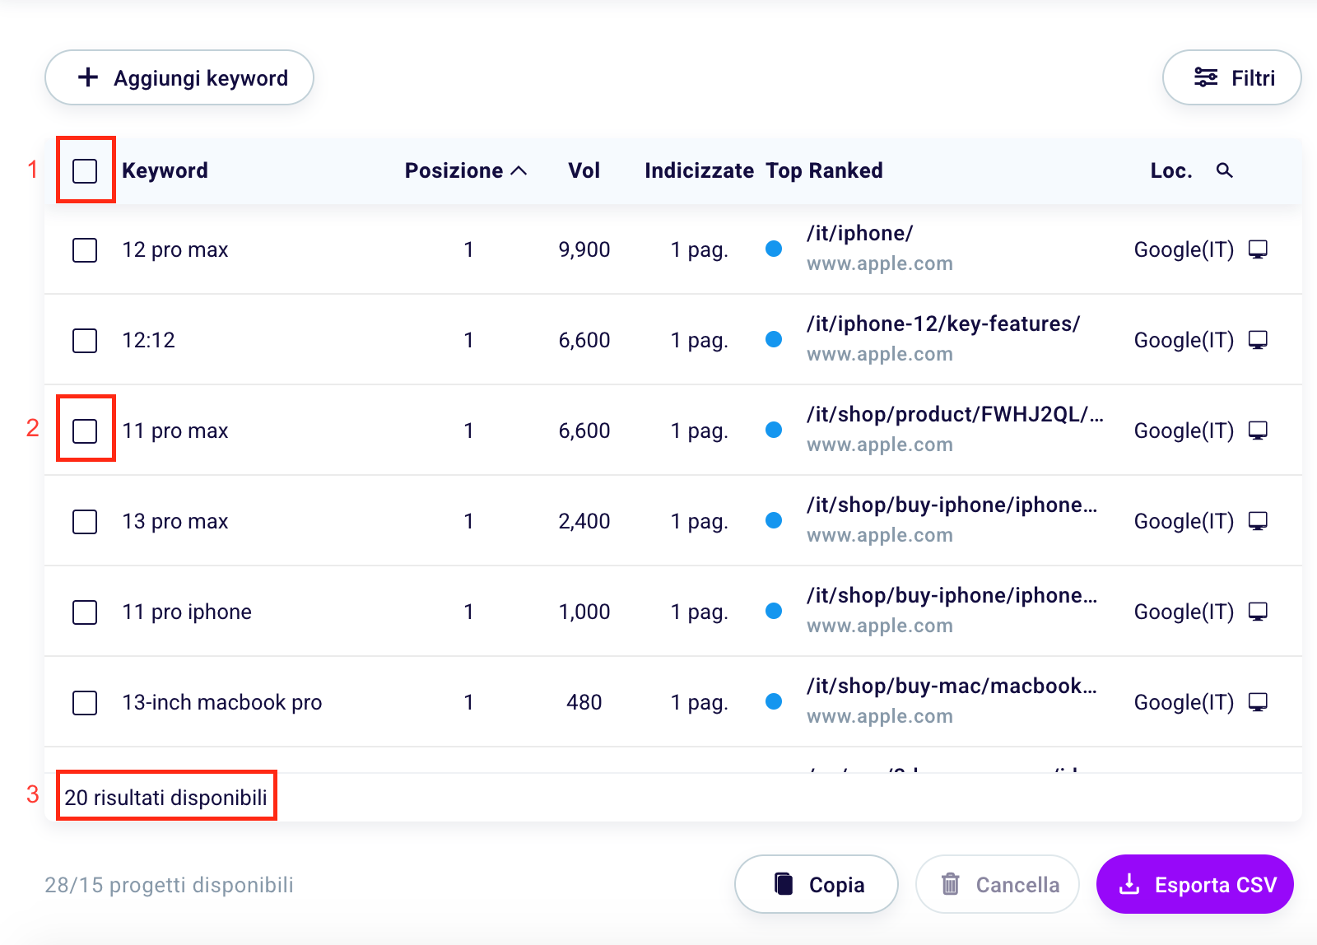The image size is (1317, 945).
Task: Open the Filtri filter panel
Action: [1231, 78]
